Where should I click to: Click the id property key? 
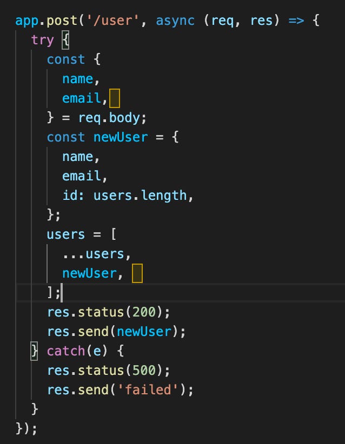click(70, 196)
